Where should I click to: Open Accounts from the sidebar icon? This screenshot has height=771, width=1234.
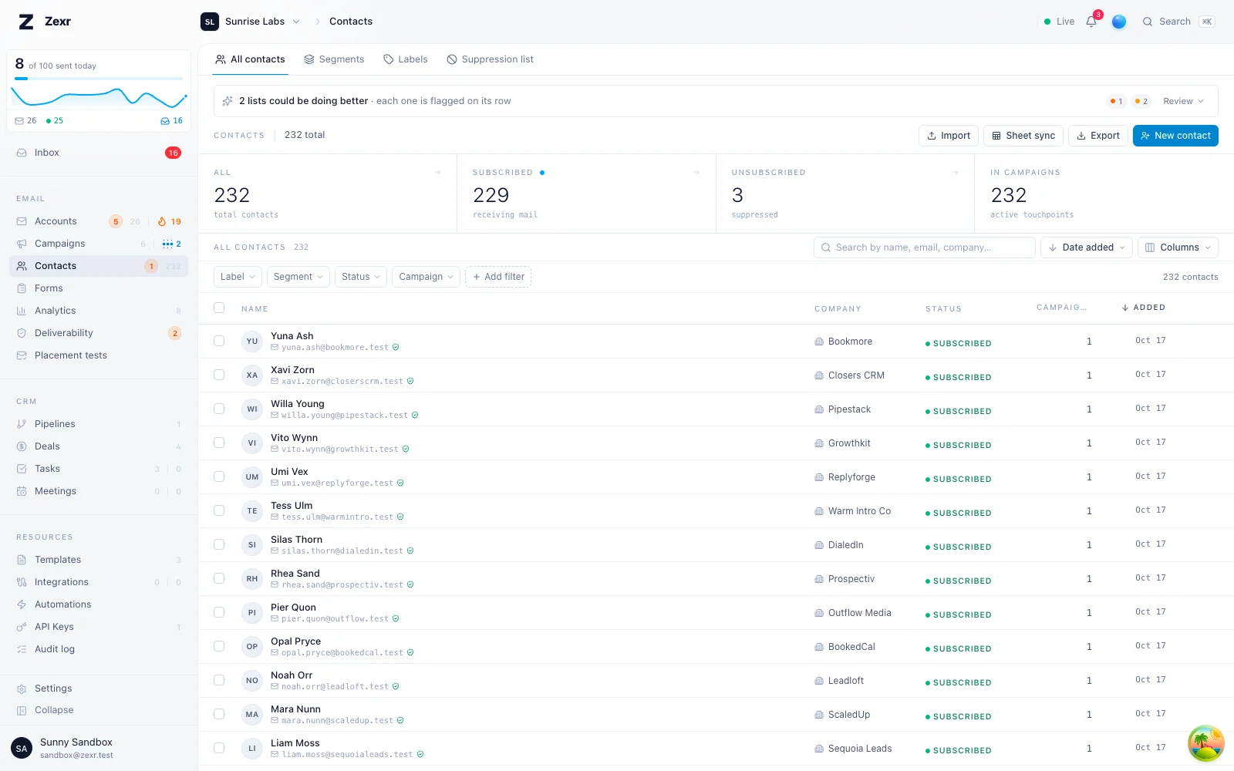click(22, 221)
